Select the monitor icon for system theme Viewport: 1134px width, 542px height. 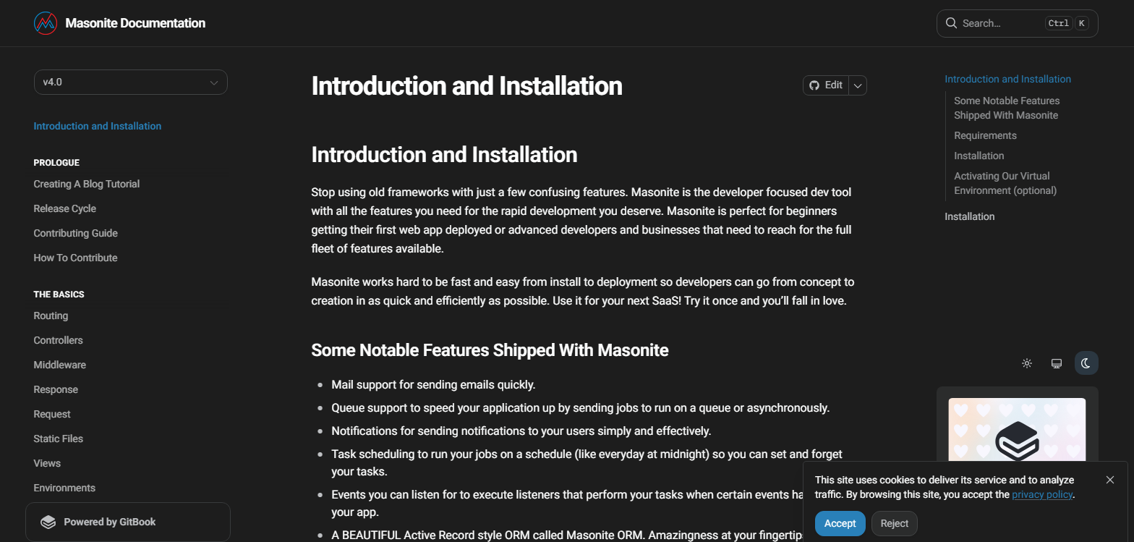1056,363
